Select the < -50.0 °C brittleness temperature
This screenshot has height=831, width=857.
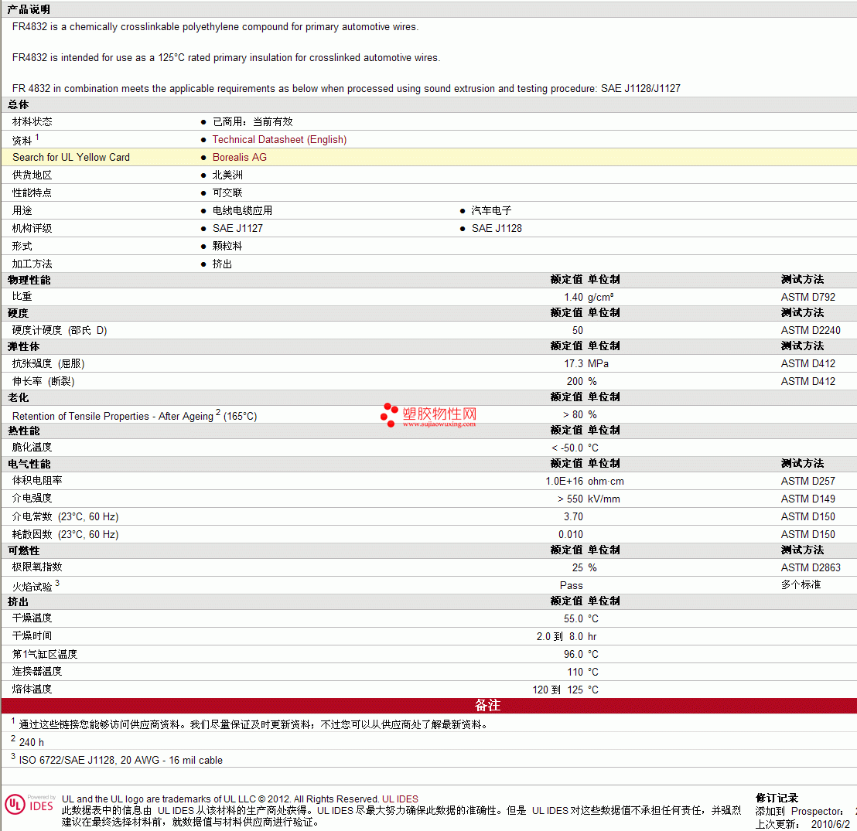pyautogui.click(x=575, y=448)
